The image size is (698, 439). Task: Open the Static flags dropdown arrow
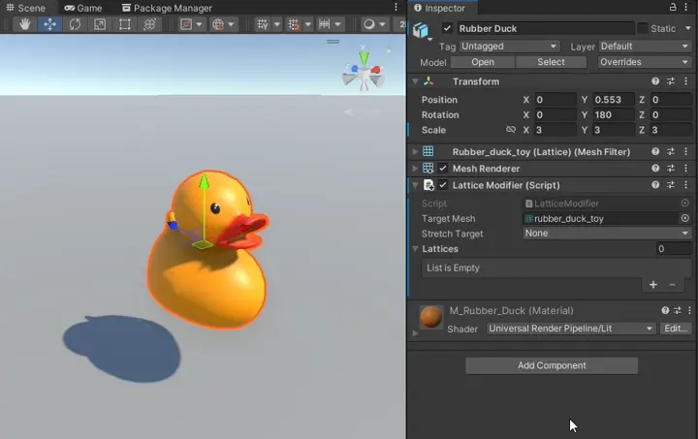click(687, 28)
